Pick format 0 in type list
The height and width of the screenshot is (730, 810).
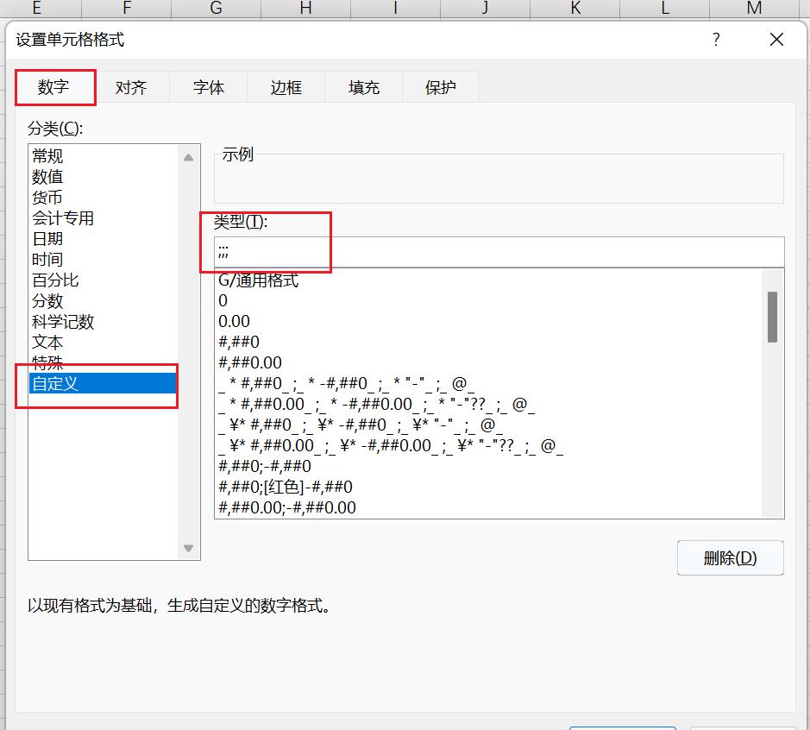488,300
